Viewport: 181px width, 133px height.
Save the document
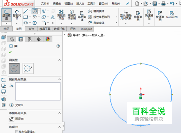[x=155, y=4]
